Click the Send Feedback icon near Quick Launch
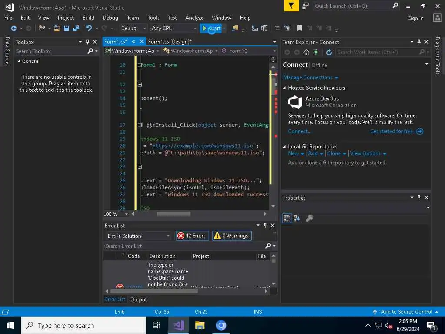This screenshot has height=334, width=445. pos(306,6)
